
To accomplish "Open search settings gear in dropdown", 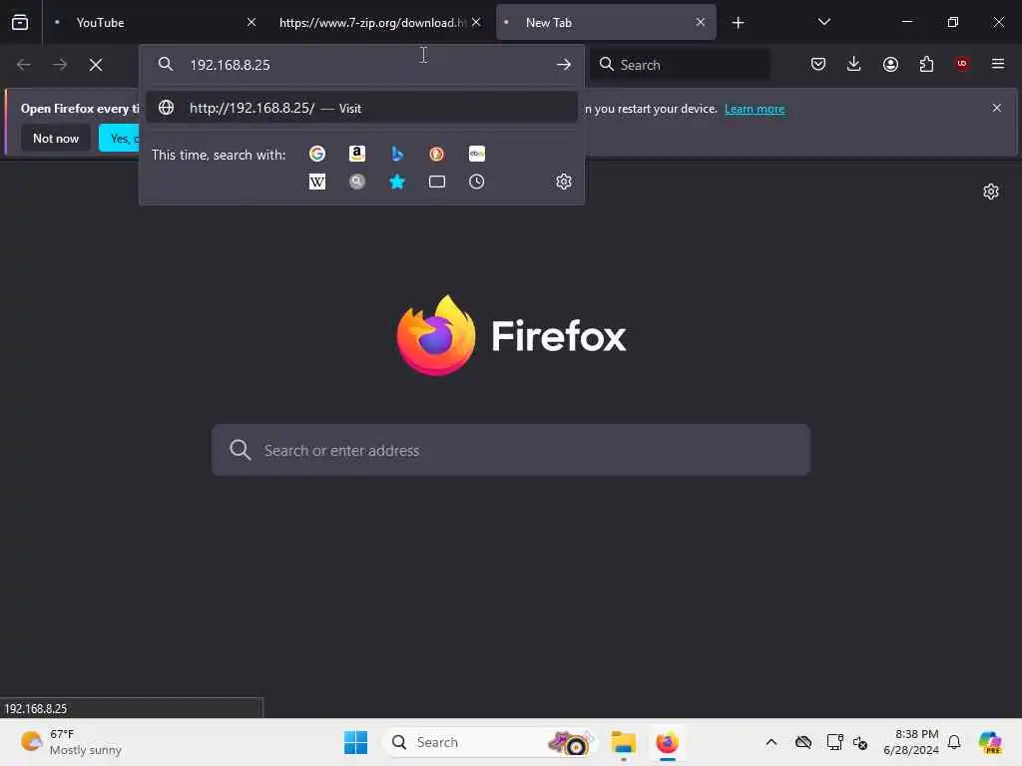I will coord(564,182).
